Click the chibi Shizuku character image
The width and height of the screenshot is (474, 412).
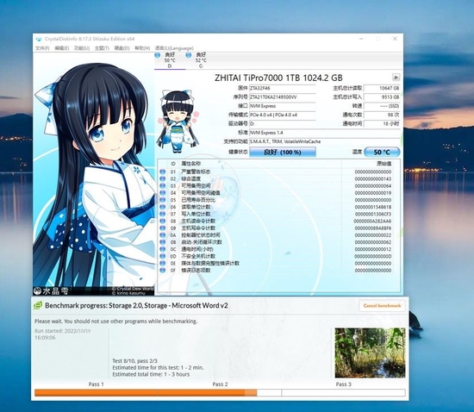coord(178,121)
